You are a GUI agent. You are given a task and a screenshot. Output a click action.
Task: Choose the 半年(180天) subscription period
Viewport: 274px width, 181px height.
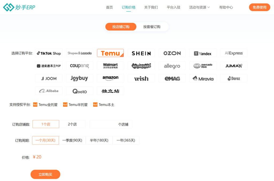coord(99,140)
